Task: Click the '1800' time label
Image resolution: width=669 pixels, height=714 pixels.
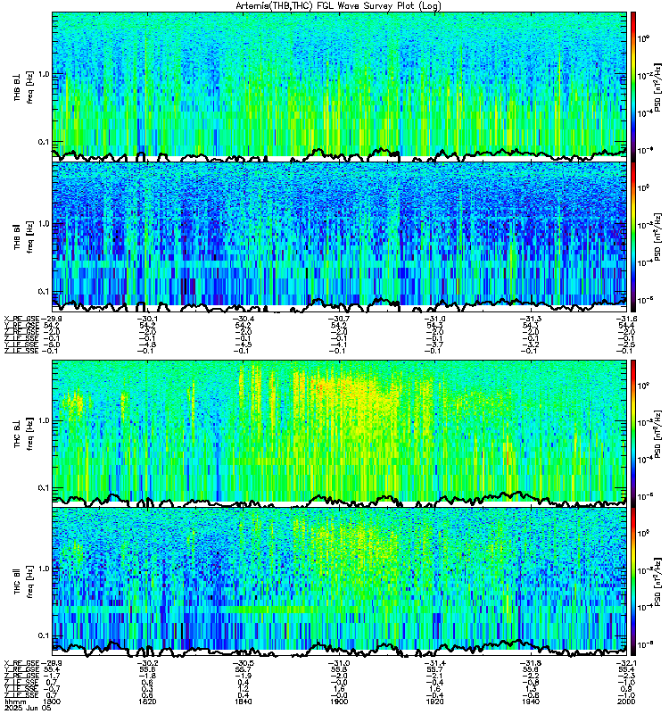Action: (x=52, y=702)
